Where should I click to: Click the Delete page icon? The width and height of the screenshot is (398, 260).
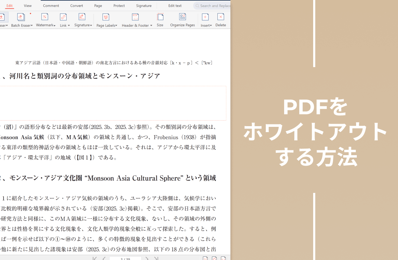(x=221, y=17)
